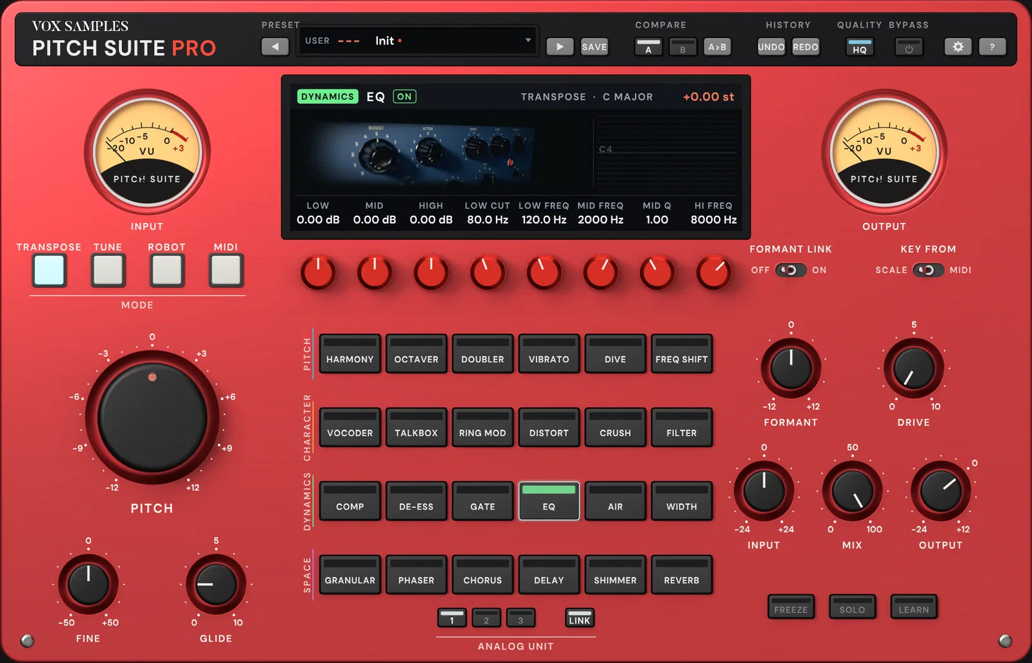Click the SAVE preset button
1032x663 pixels.
(x=594, y=46)
